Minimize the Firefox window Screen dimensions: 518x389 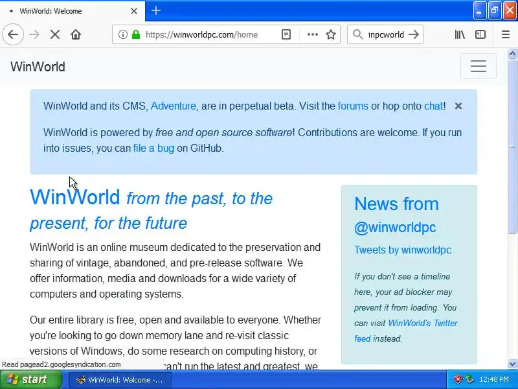(479, 10)
